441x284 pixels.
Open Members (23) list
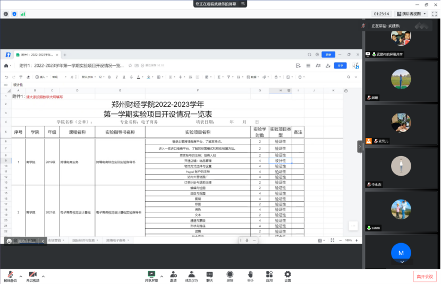point(191,276)
